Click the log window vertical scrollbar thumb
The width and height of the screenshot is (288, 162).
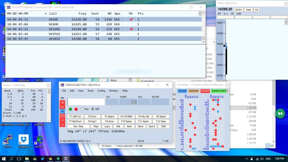pyautogui.click(x=204, y=38)
